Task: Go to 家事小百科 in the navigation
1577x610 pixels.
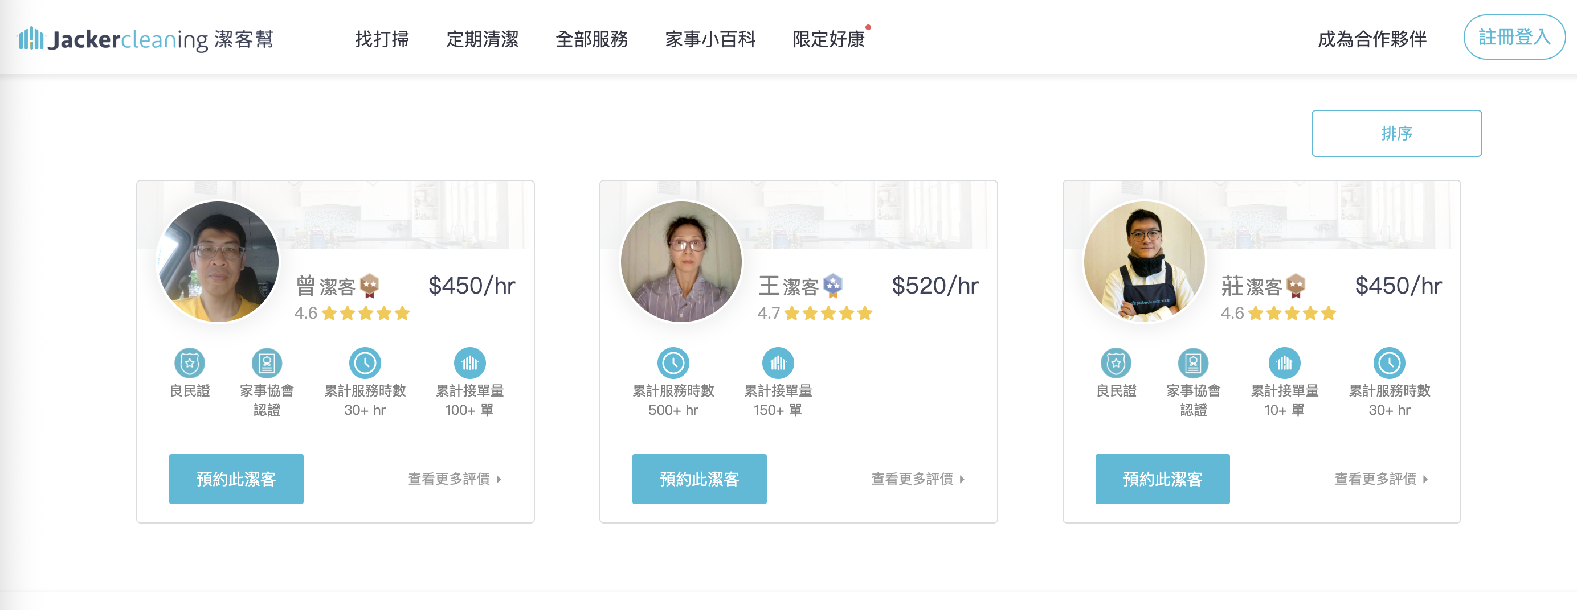Action: pos(710,39)
